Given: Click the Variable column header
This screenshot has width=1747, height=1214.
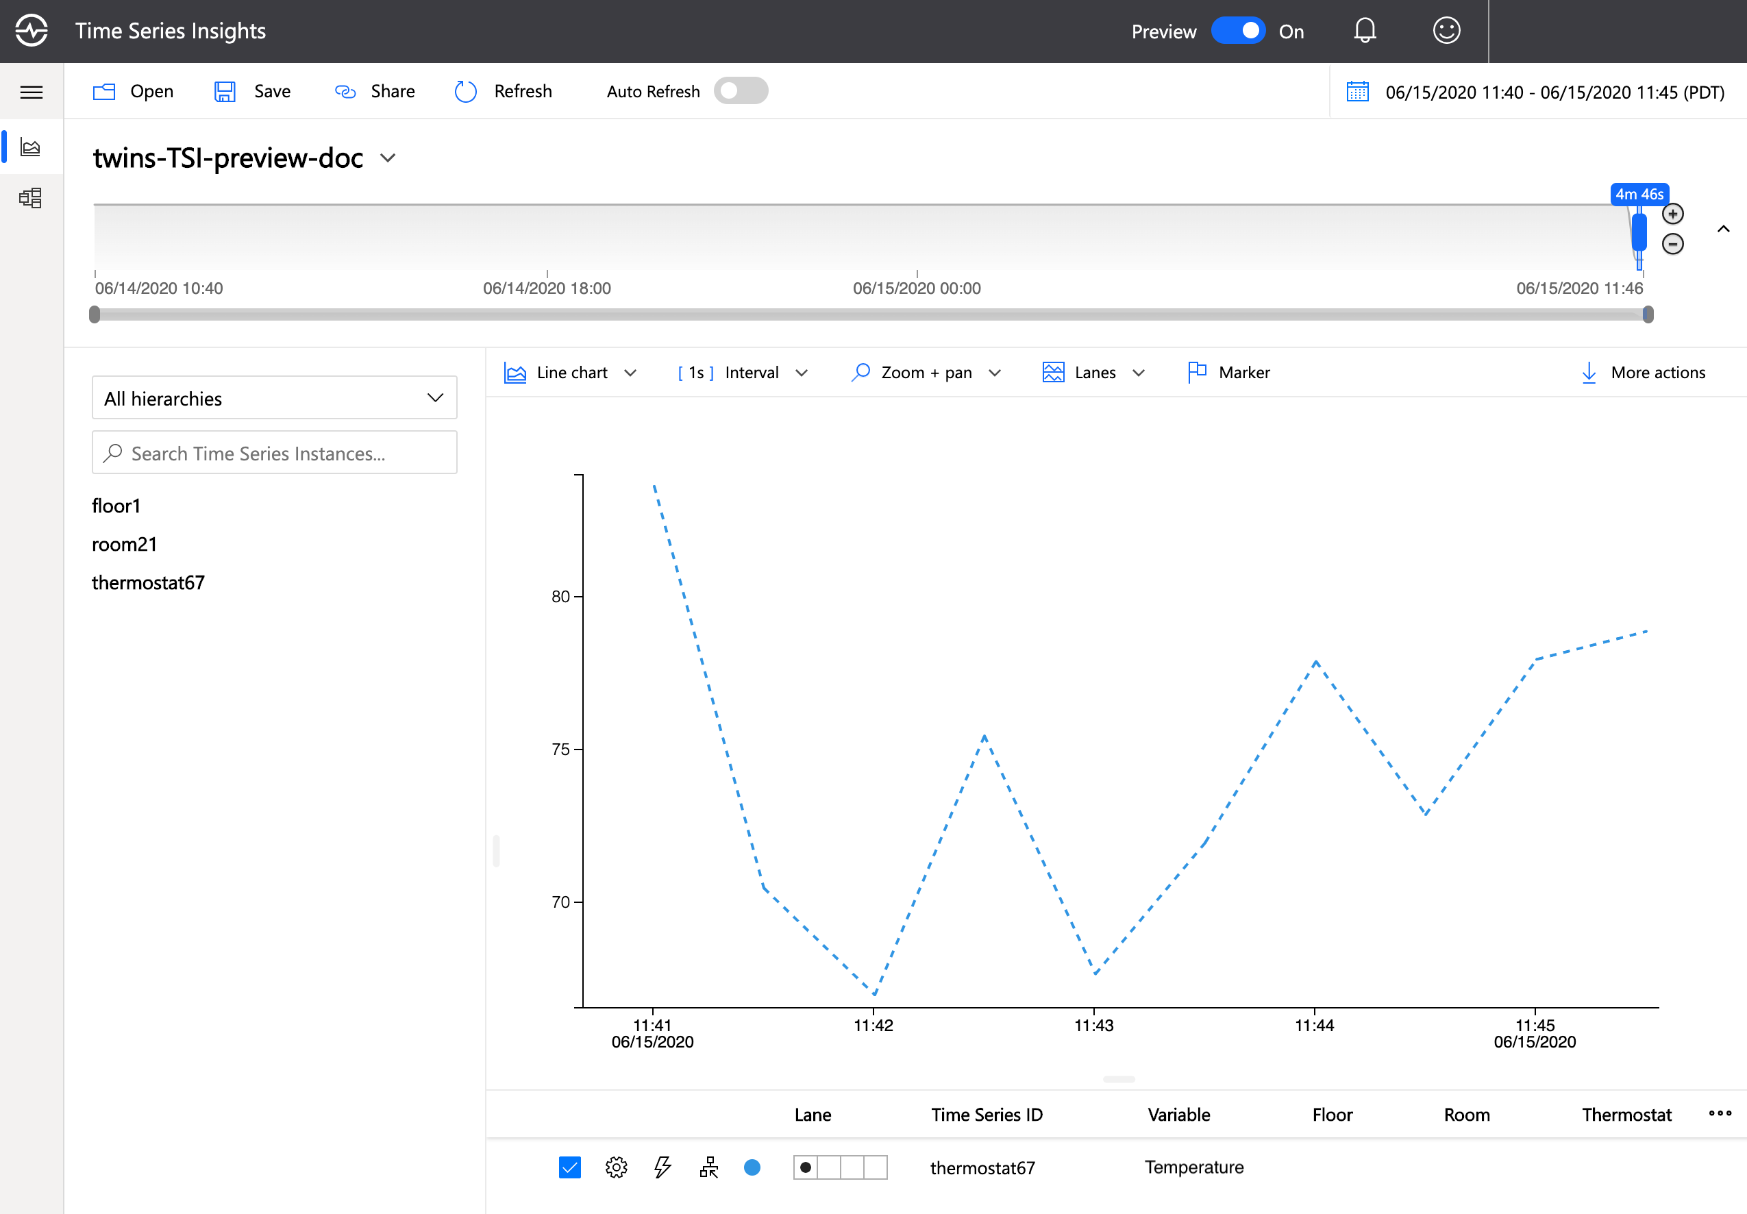Looking at the screenshot, I should 1178,1115.
